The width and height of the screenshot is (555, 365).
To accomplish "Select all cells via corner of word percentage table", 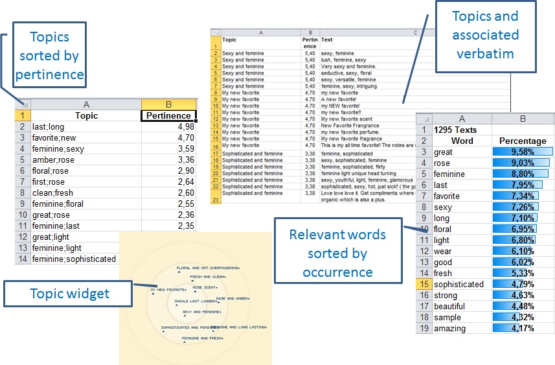I will (x=424, y=119).
